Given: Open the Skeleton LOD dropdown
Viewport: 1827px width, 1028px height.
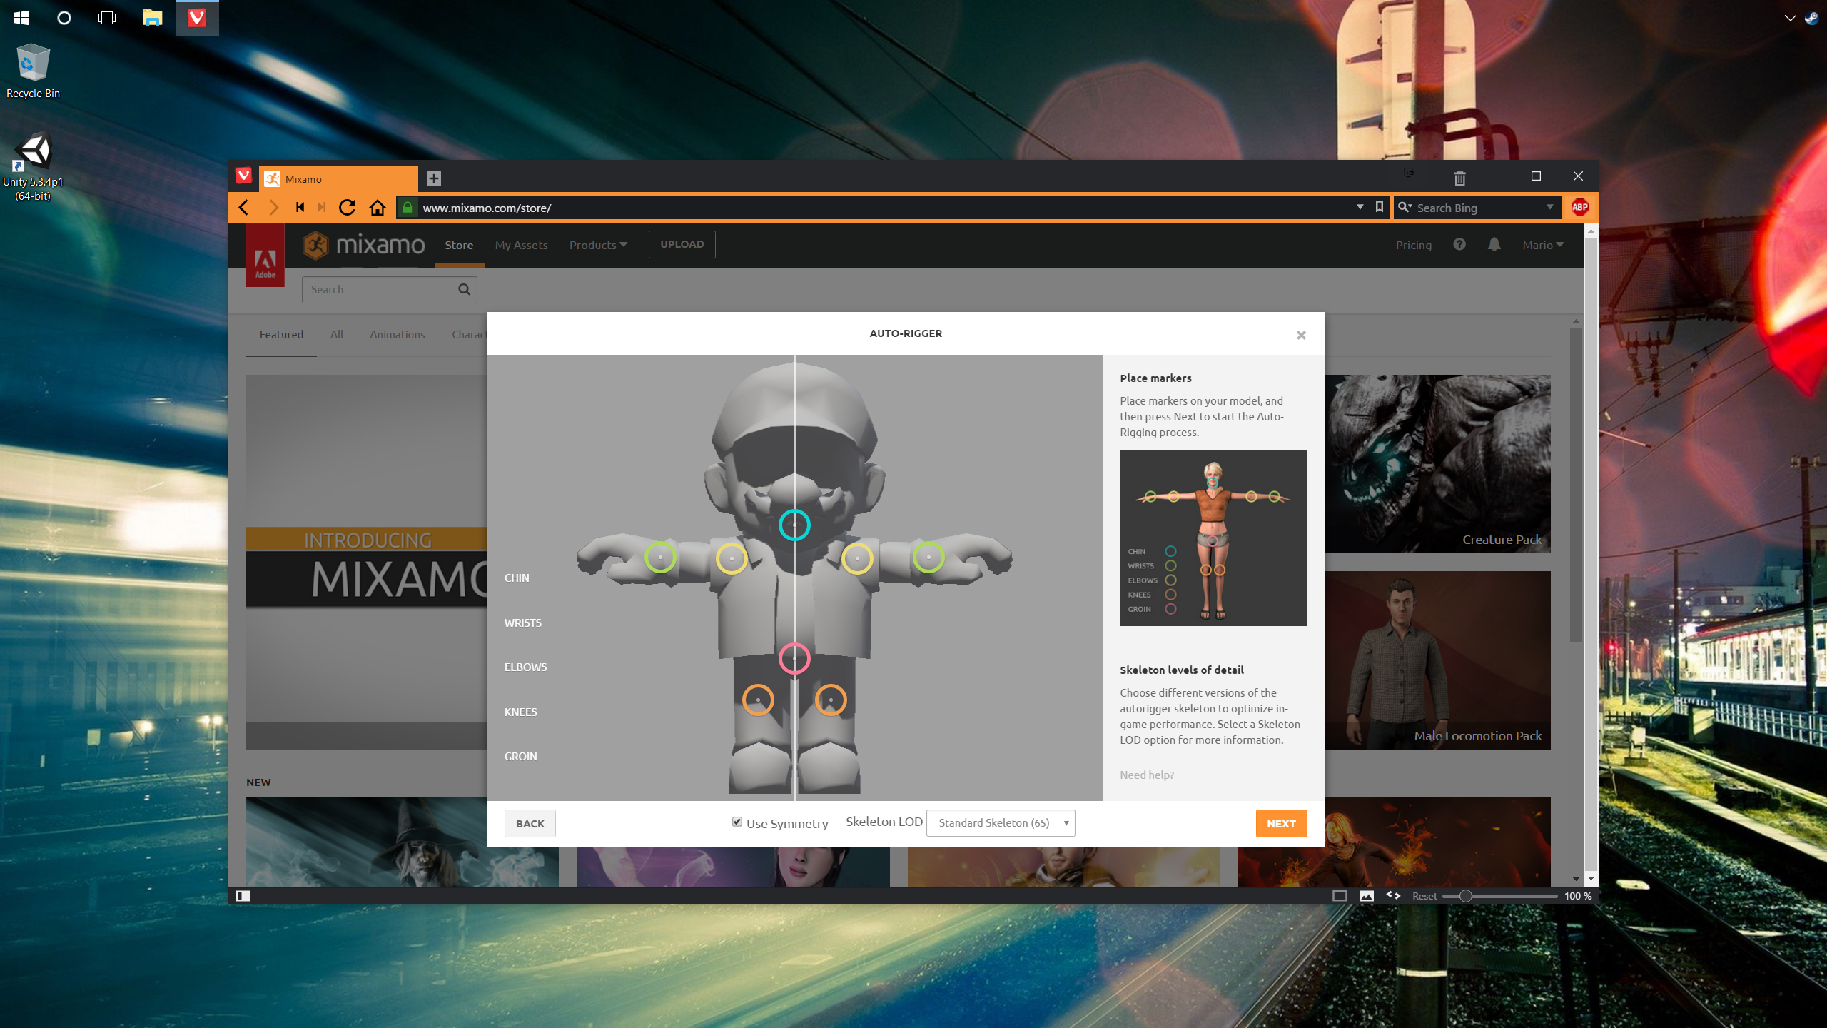Looking at the screenshot, I should [1001, 823].
